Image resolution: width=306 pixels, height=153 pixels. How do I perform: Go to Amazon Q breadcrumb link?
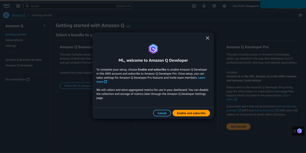pos(18,15)
